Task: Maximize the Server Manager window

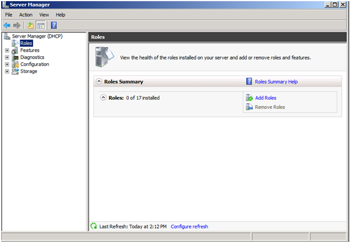Action: [x=335, y=5]
